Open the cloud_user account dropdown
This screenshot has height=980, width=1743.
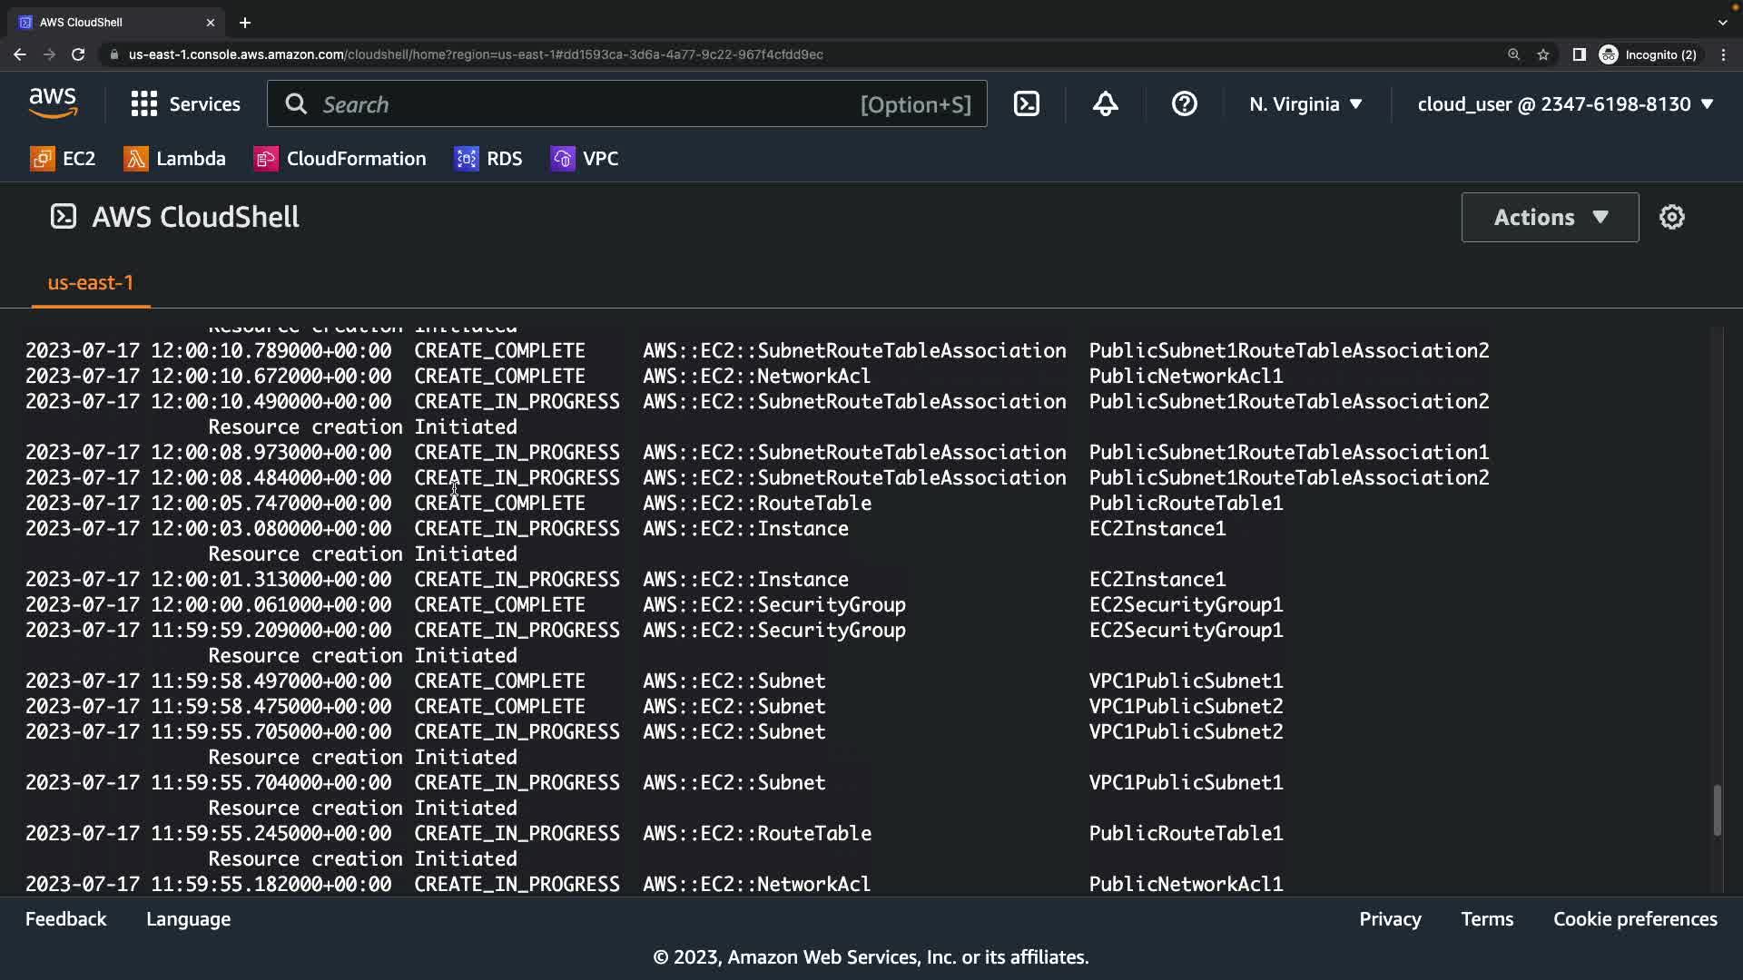1565,103
